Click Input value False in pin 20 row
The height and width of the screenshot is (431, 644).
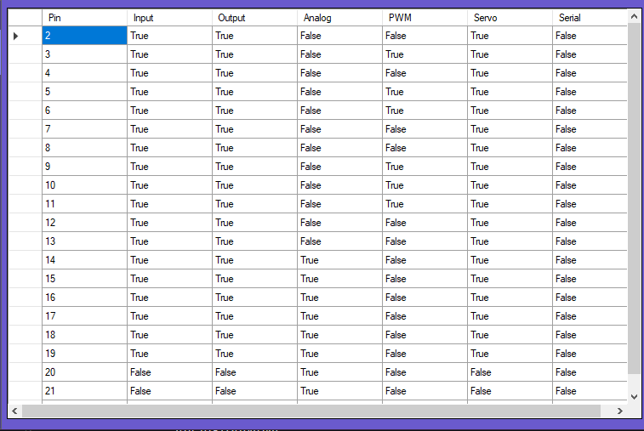point(169,371)
